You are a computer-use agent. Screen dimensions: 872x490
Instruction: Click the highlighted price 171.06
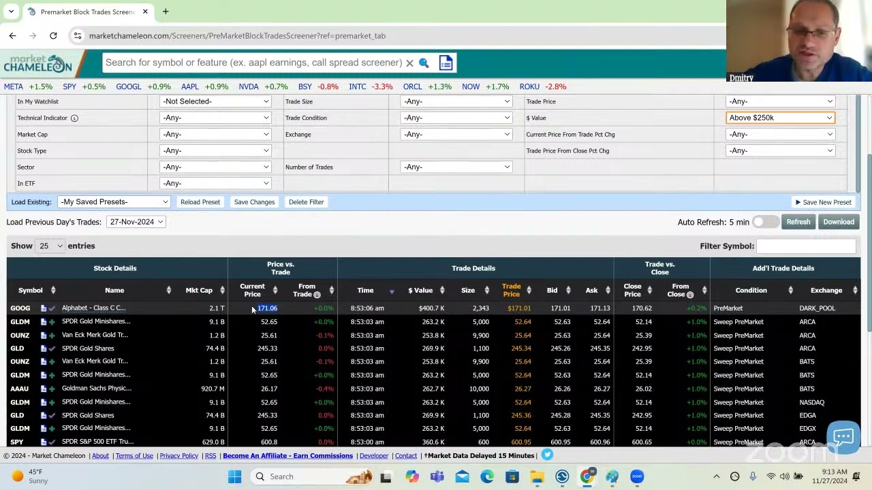[x=267, y=308]
